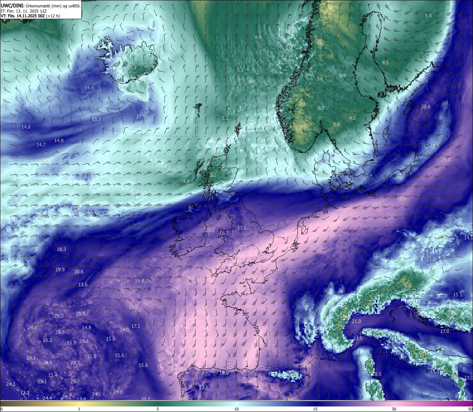Click the 16.3 value over the Irish Sea
This screenshot has height=412, width=473.
(224, 233)
